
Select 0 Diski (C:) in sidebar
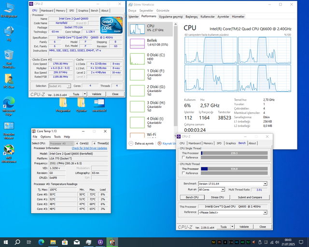pyautogui.click(x=151, y=59)
